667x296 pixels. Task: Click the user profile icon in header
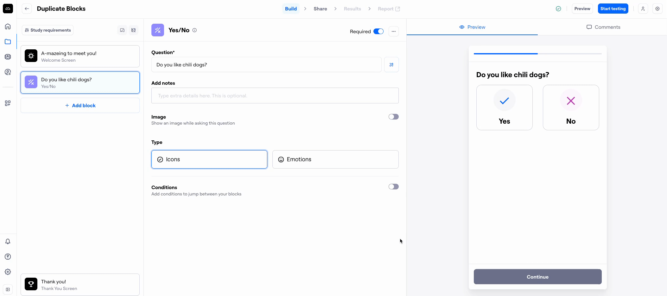pyautogui.click(x=643, y=9)
